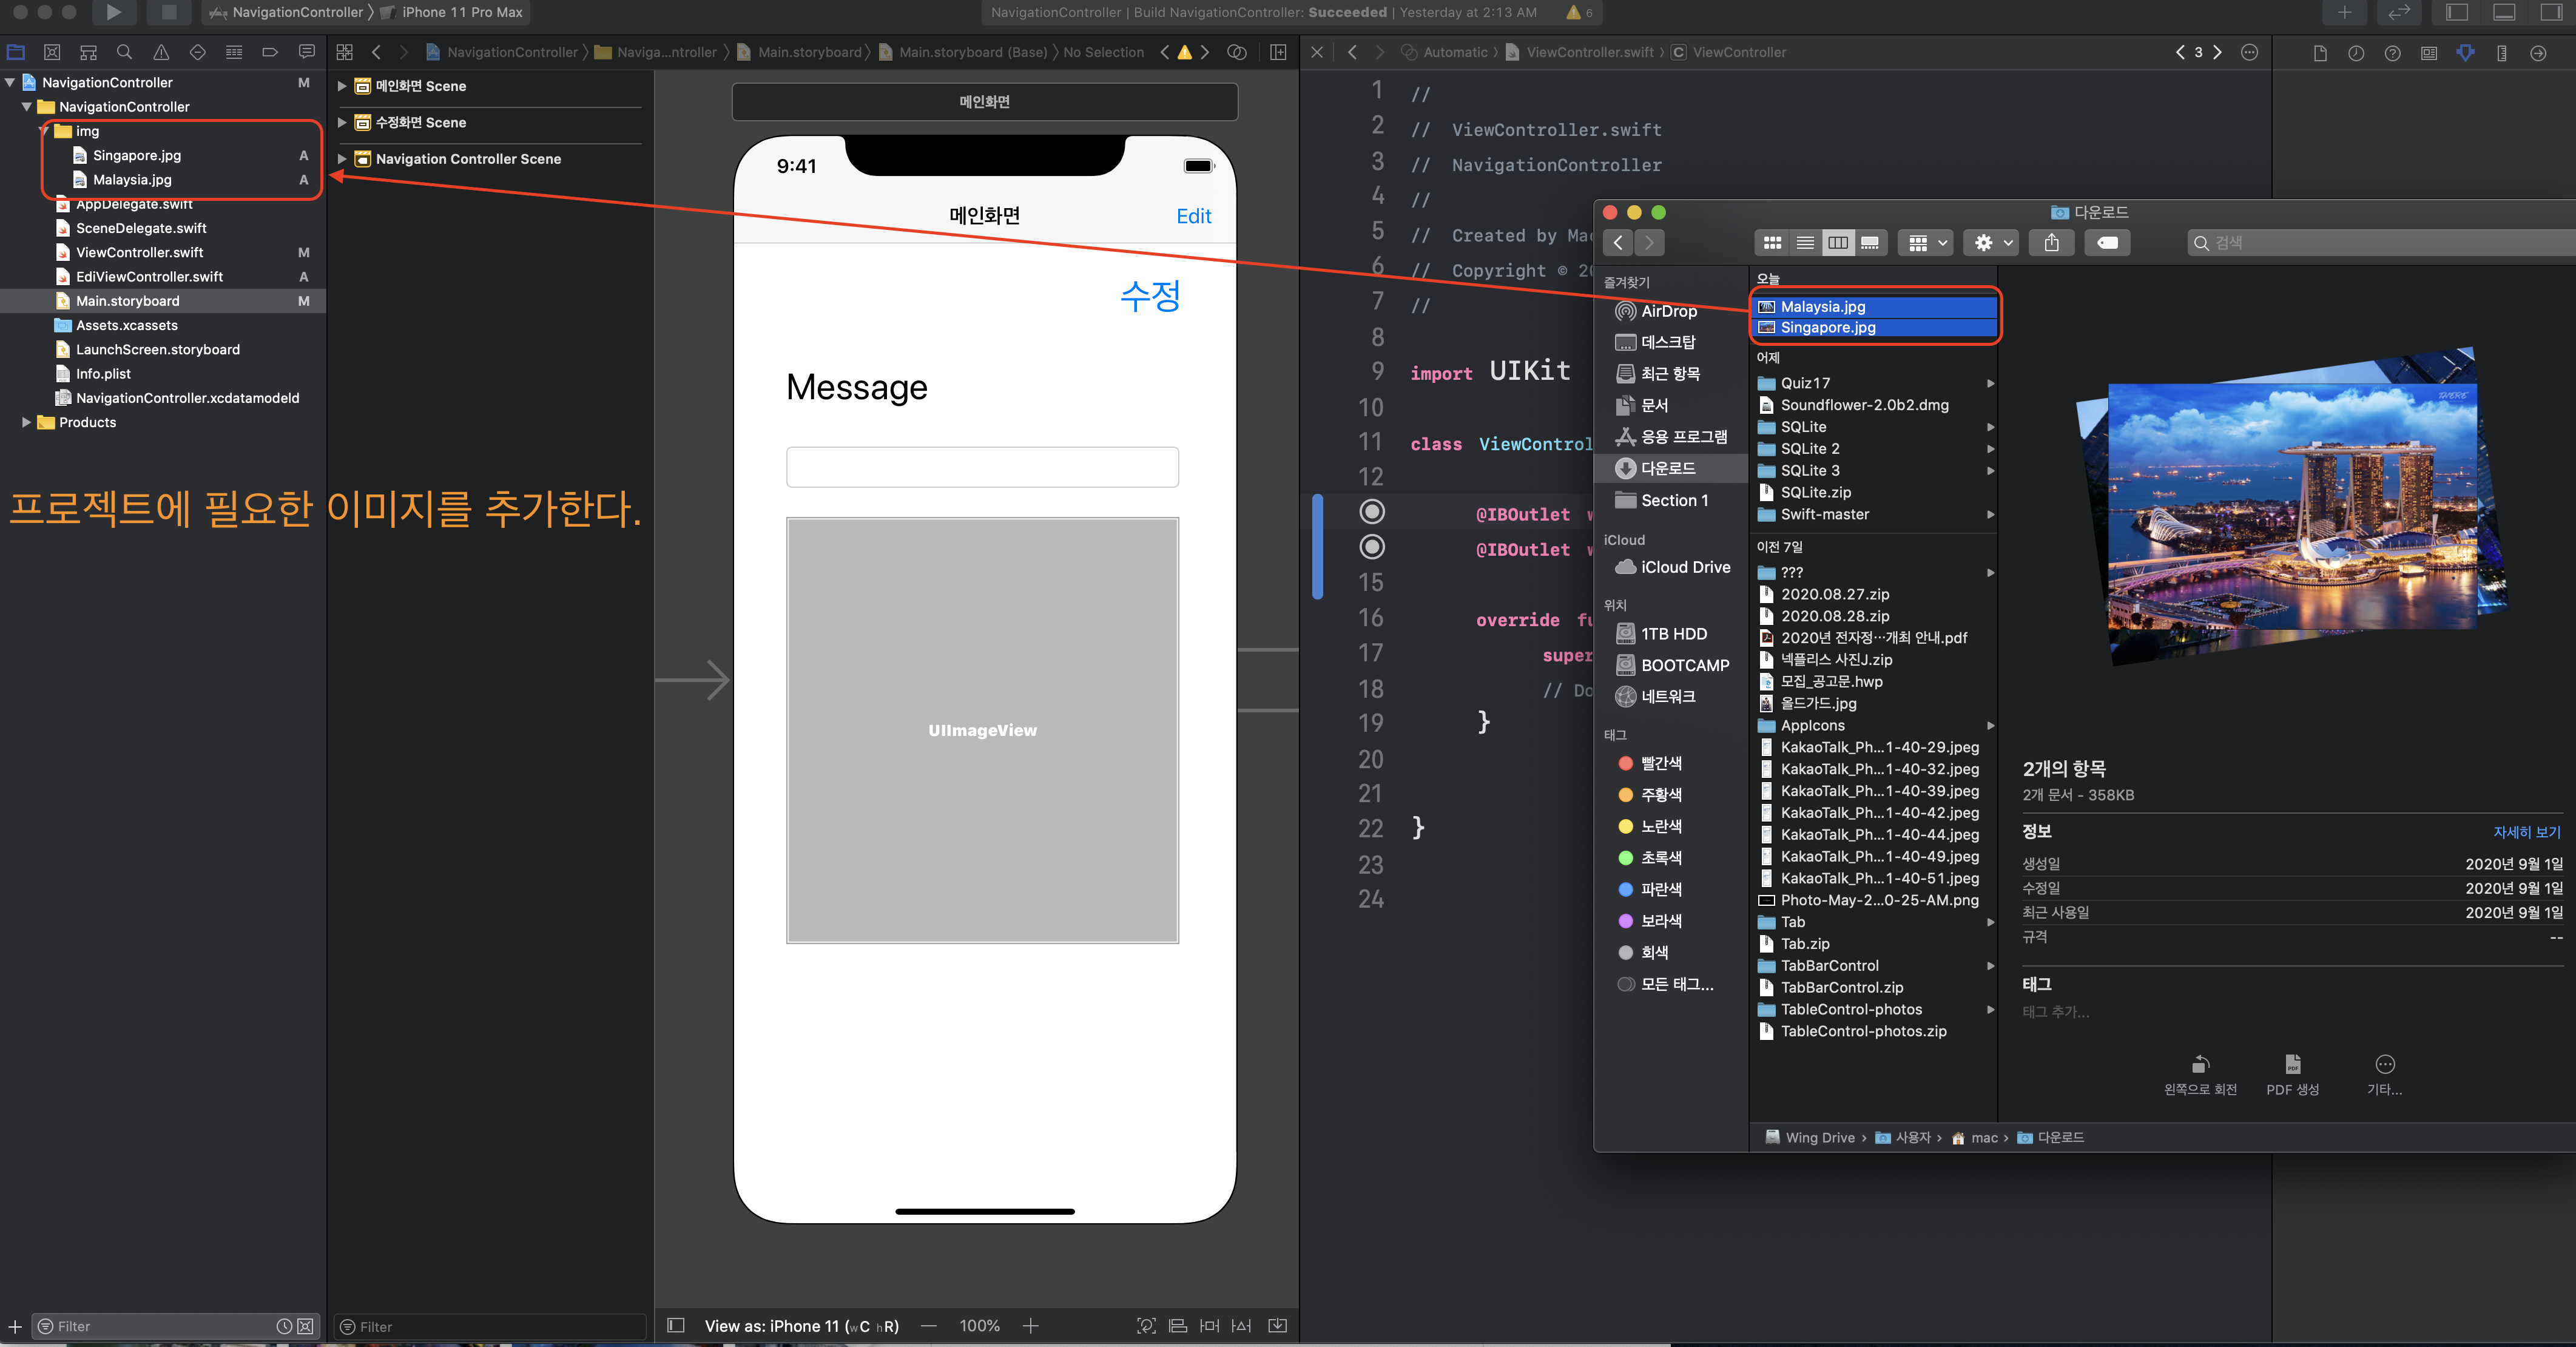
Task: Open the Attributes inspector icon
Action: [x=2465, y=53]
